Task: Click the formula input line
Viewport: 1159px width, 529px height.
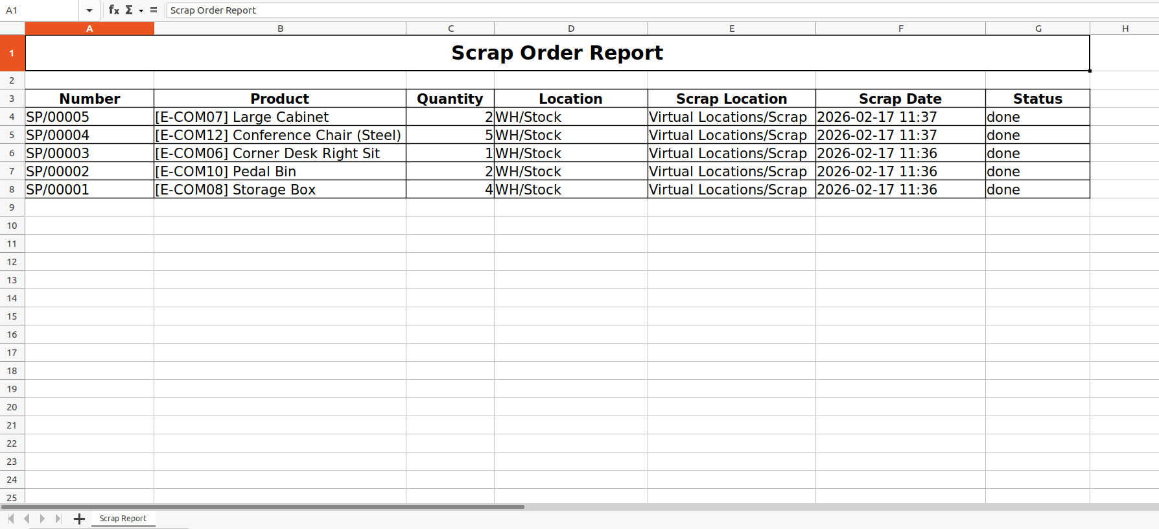Action: tap(661, 10)
